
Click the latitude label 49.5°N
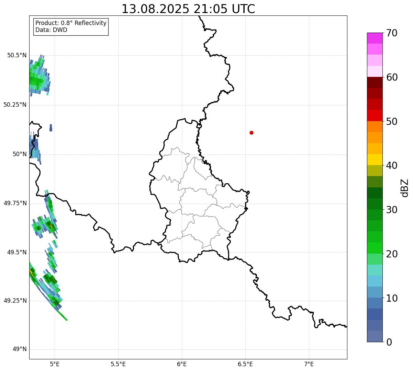click(17, 252)
